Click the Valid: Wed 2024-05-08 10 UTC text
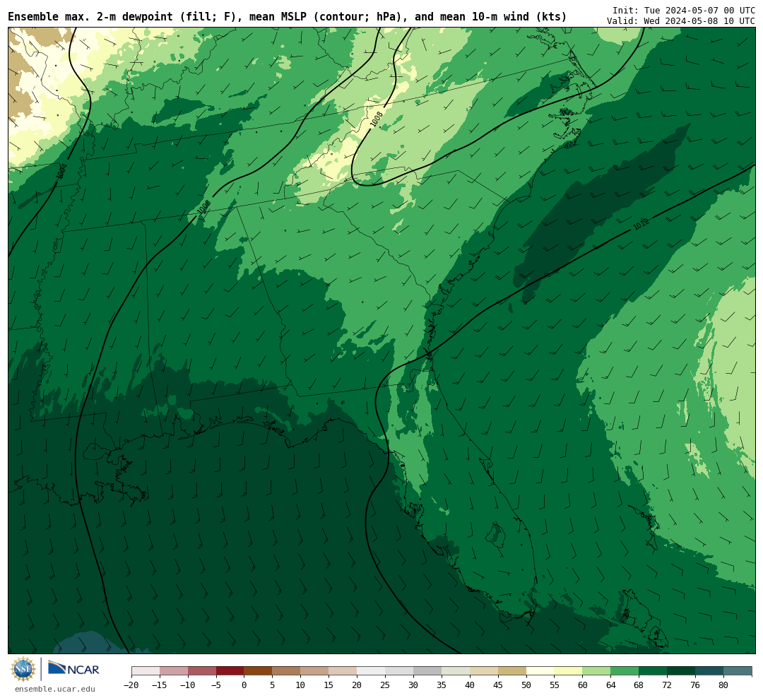This screenshot has width=763, height=698. pyautogui.click(x=681, y=21)
